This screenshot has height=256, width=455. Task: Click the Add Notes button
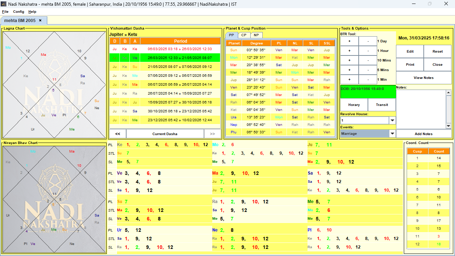coord(424,134)
